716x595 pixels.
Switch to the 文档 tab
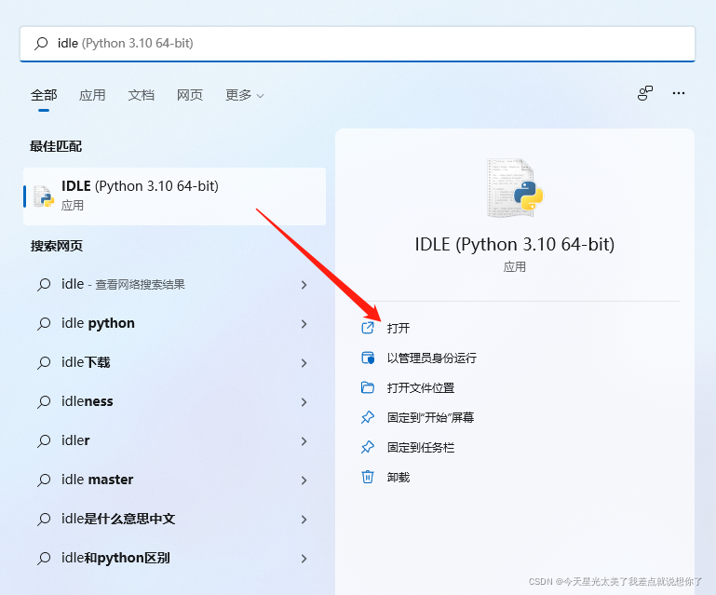pos(142,95)
